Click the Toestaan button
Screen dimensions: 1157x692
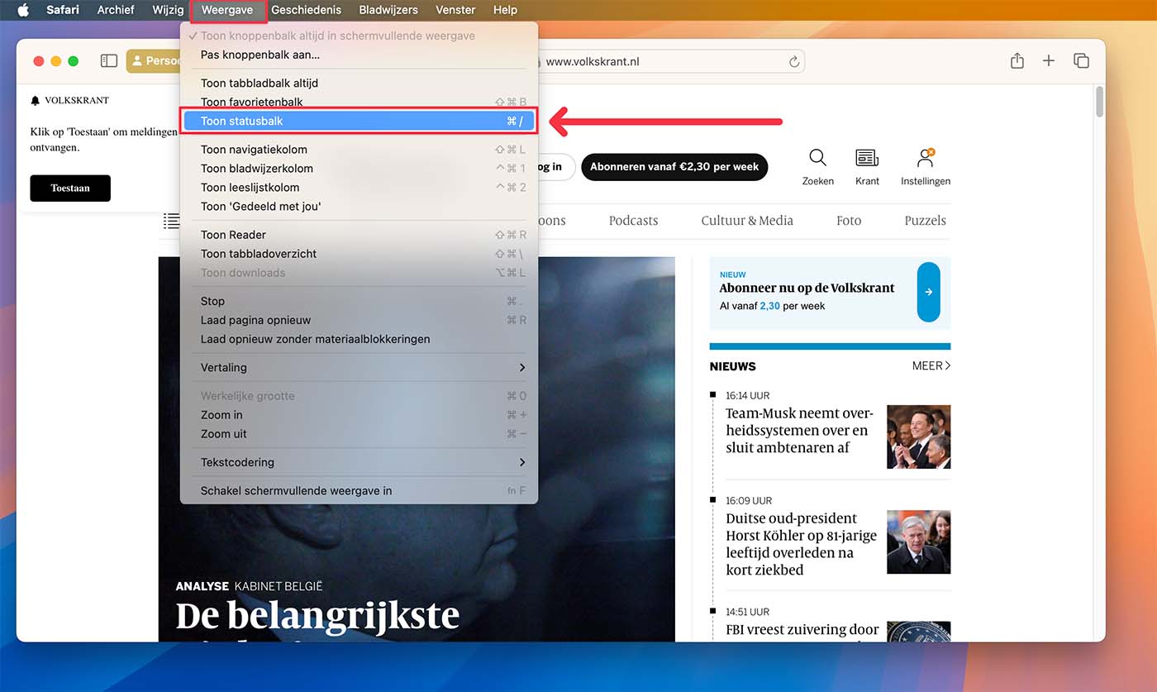(70, 189)
